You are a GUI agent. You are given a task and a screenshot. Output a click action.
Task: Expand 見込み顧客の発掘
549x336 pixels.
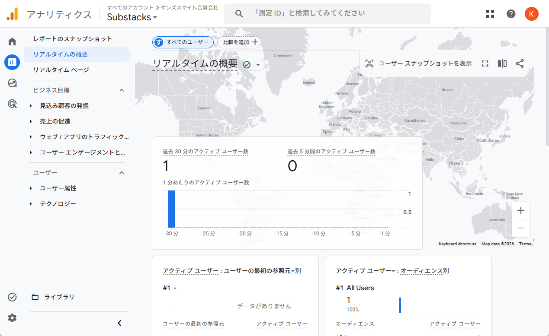[x=31, y=106]
